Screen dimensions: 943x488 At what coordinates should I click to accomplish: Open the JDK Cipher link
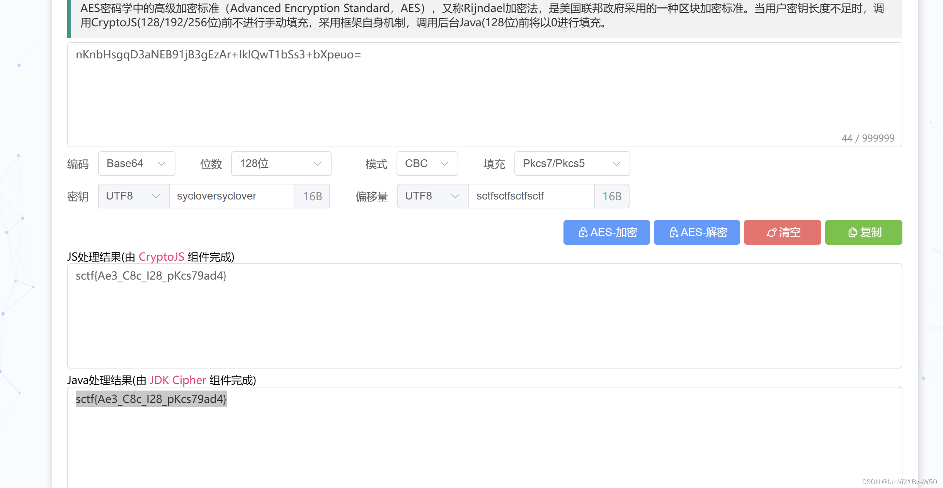(x=178, y=380)
